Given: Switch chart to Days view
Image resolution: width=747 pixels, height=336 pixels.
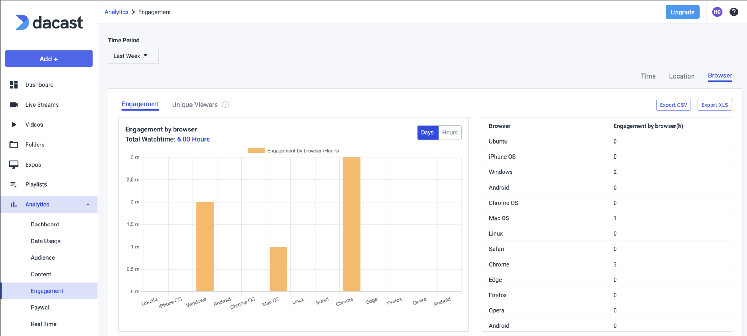Looking at the screenshot, I should (x=427, y=133).
